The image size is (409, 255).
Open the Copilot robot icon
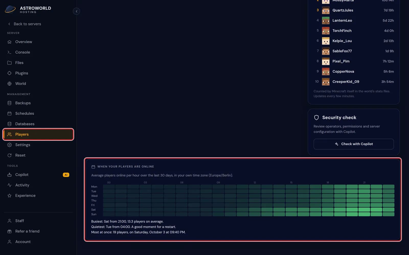(x=9, y=175)
